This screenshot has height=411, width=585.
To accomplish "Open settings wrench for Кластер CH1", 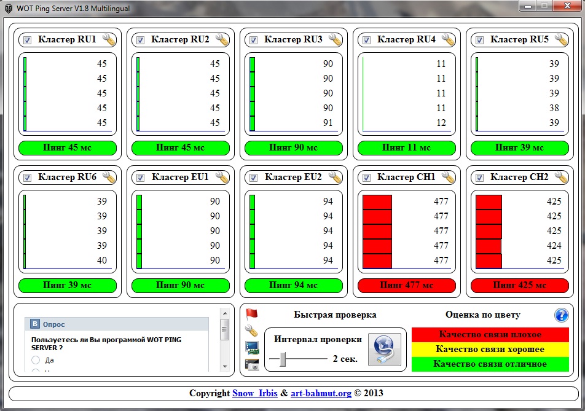I will 448,177.
